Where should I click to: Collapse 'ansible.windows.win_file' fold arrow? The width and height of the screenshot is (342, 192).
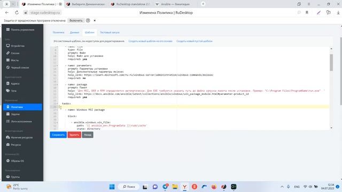(57, 123)
